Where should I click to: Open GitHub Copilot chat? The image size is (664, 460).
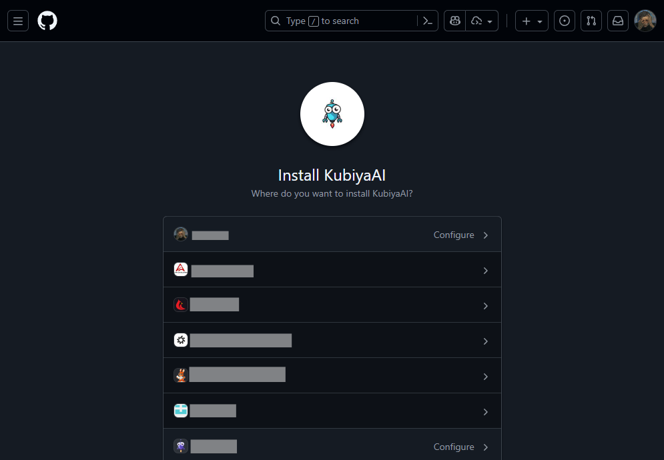(x=454, y=21)
